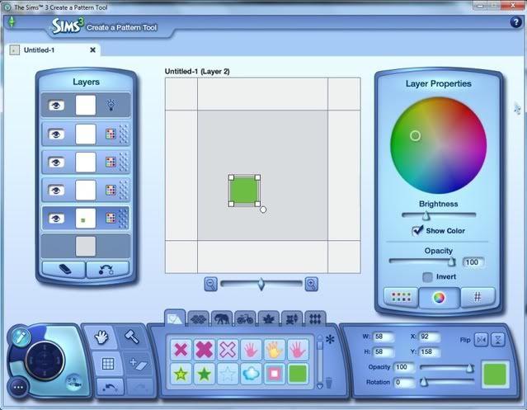Image resolution: width=527 pixels, height=410 pixels.
Task: Switch to the leaf sticker category tab
Action: click(268, 318)
